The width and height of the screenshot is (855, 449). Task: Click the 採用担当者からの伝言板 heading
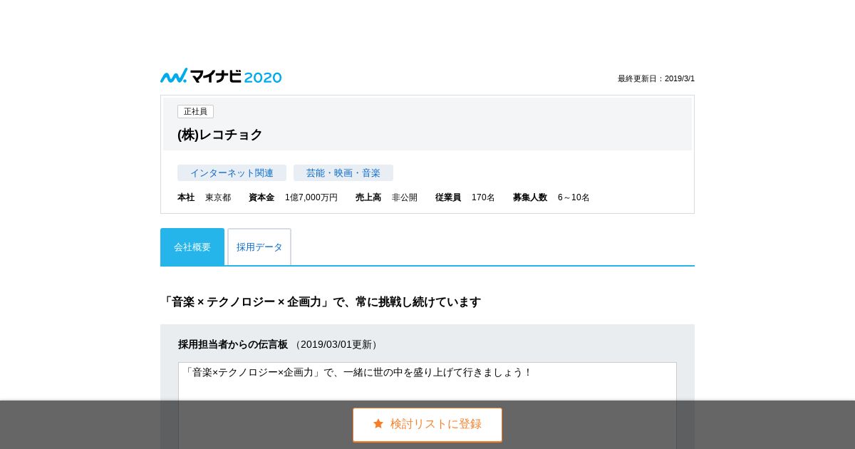pyautogui.click(x=233, y=344)
